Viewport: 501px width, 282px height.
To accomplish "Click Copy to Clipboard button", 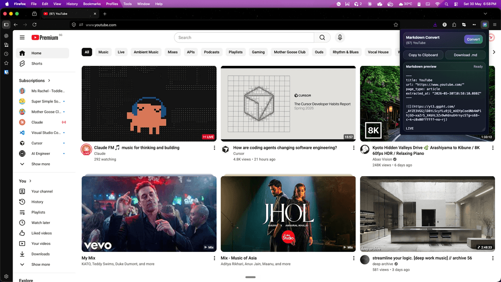I will (423, 55).
